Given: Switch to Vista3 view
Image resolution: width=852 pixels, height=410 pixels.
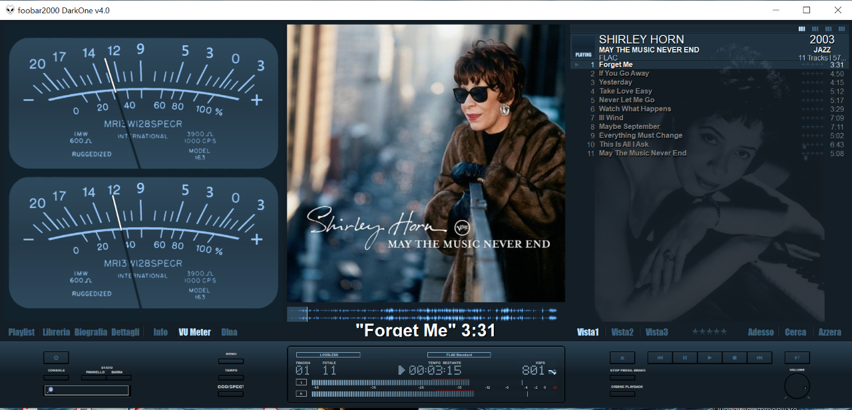Looking at the screenshot, I should coord(656,332).
